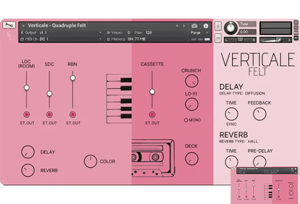Click the DELAY send knob
300x204 pixels.
coord(28,152)
